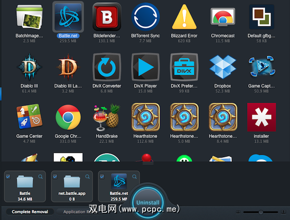
Task: Select the DivX Player app icon
Action: [x=145, y=67]
